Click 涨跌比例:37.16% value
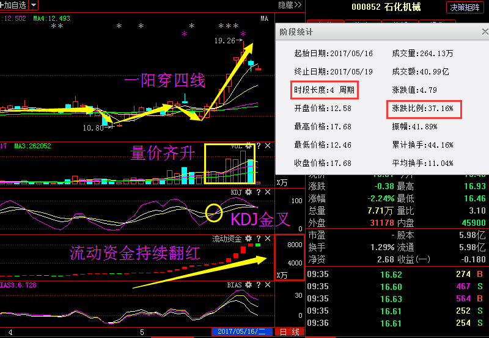 coord(422,109)
